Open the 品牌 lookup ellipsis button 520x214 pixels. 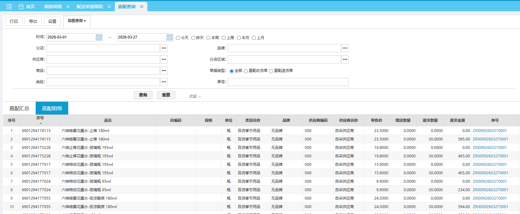tap(345, 48)
